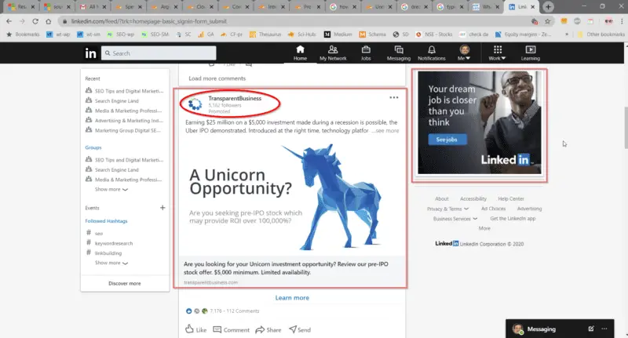Viewport: 628px width, 338px height.
Task: Open Messaging bar options ellipsis
Action: [x=604, y=329]
